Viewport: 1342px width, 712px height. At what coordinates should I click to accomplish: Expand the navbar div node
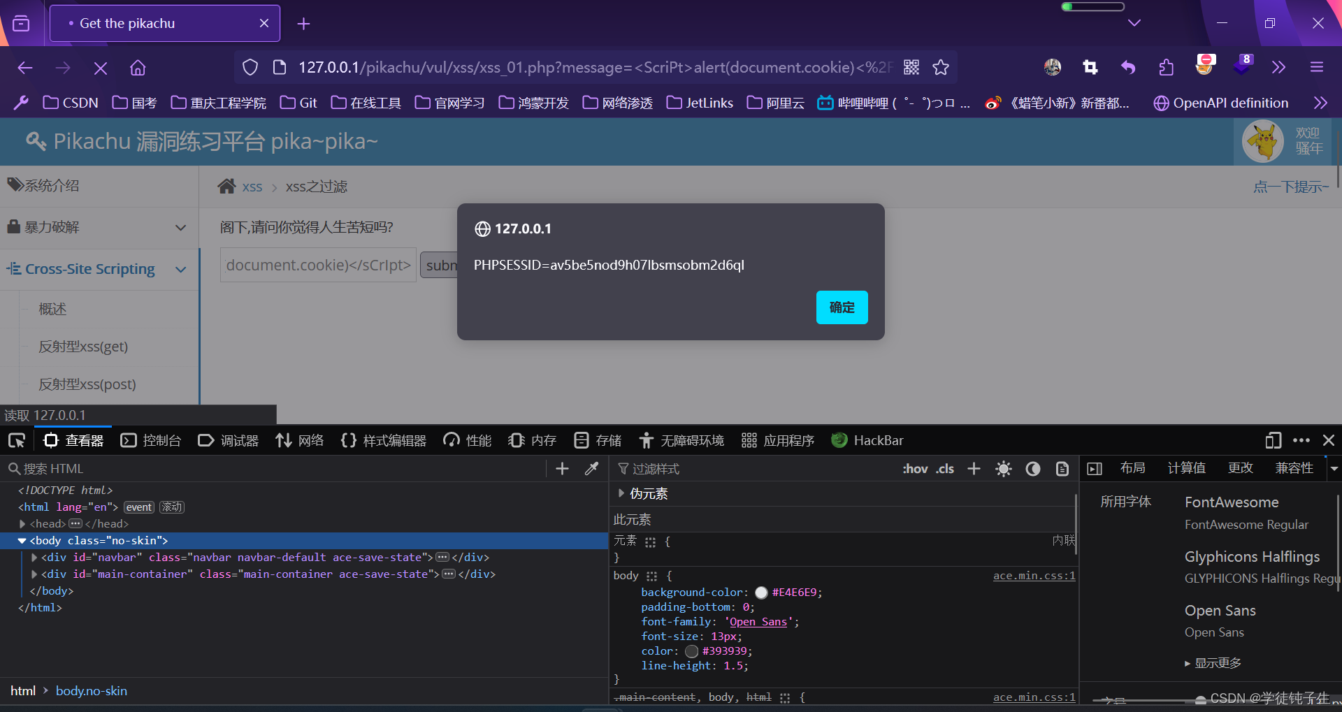coord(34,557)
